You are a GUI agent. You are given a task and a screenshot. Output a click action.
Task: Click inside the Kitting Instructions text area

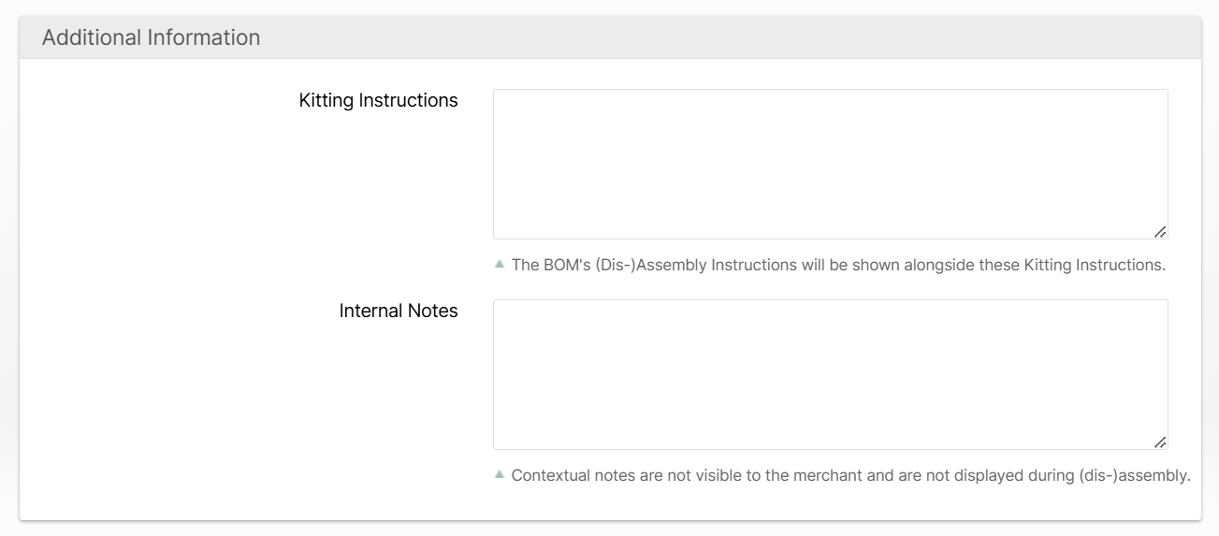click(x=830, y=165)
